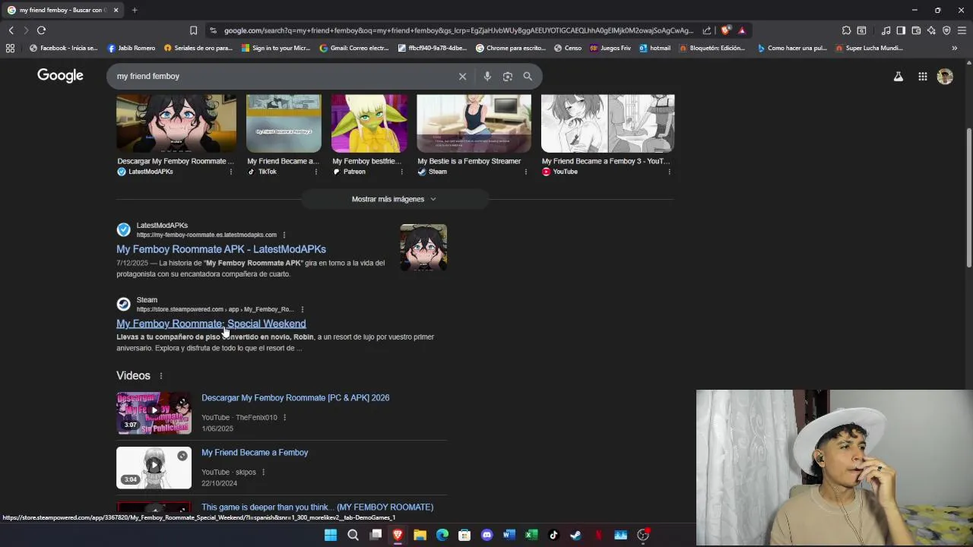This screenshot has height=547, width=973.
Task: Open 'My Friend Became a Femboy' video link
Action: [255, 453]
